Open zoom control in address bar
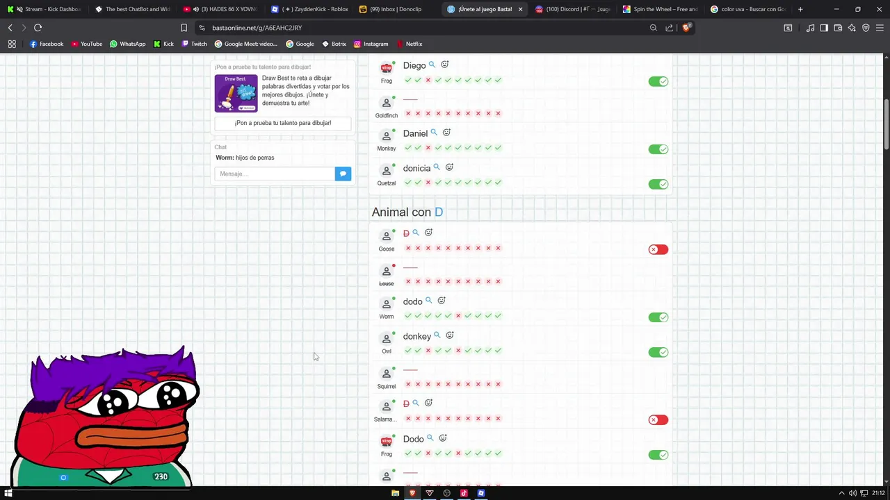This screenshot has width=890, height=500. click(x=654, y=28)
